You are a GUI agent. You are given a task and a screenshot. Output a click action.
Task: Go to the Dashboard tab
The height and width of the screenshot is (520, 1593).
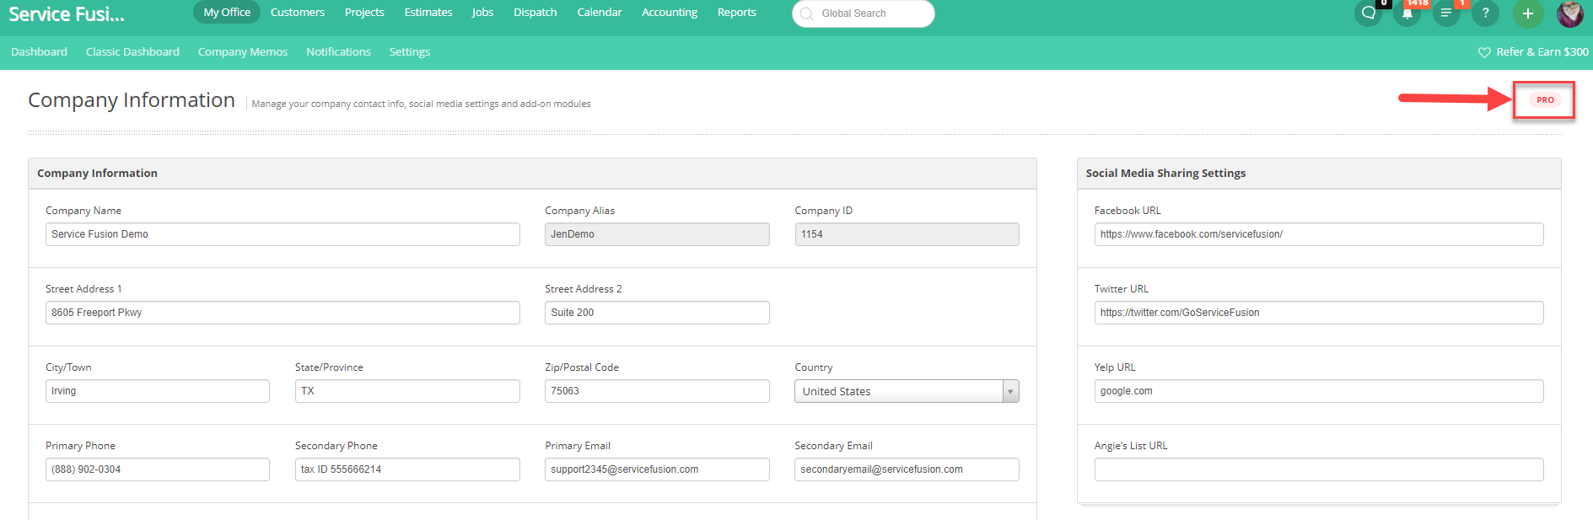click(39, 52)
